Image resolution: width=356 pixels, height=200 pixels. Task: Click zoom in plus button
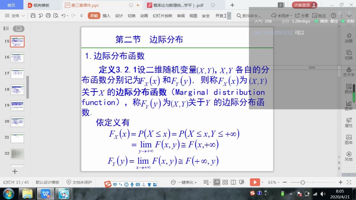tap(340, 182)
